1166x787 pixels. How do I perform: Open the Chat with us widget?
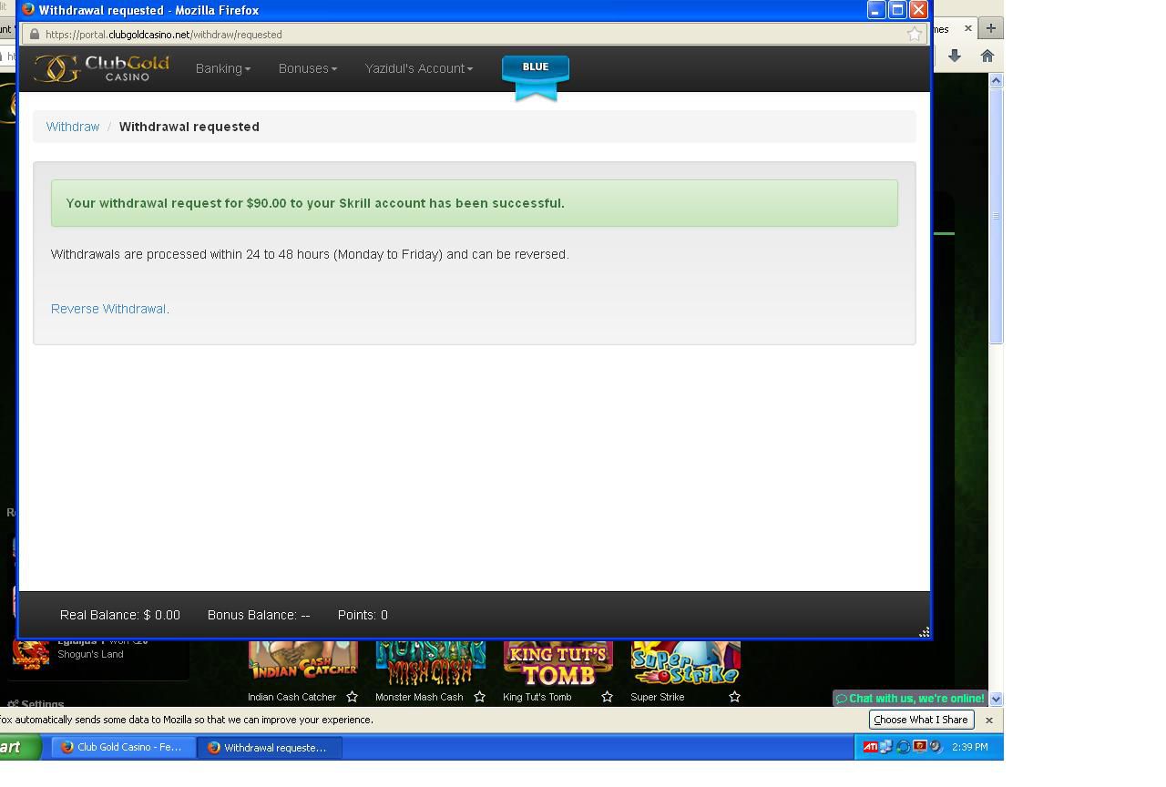coord(910,699)
